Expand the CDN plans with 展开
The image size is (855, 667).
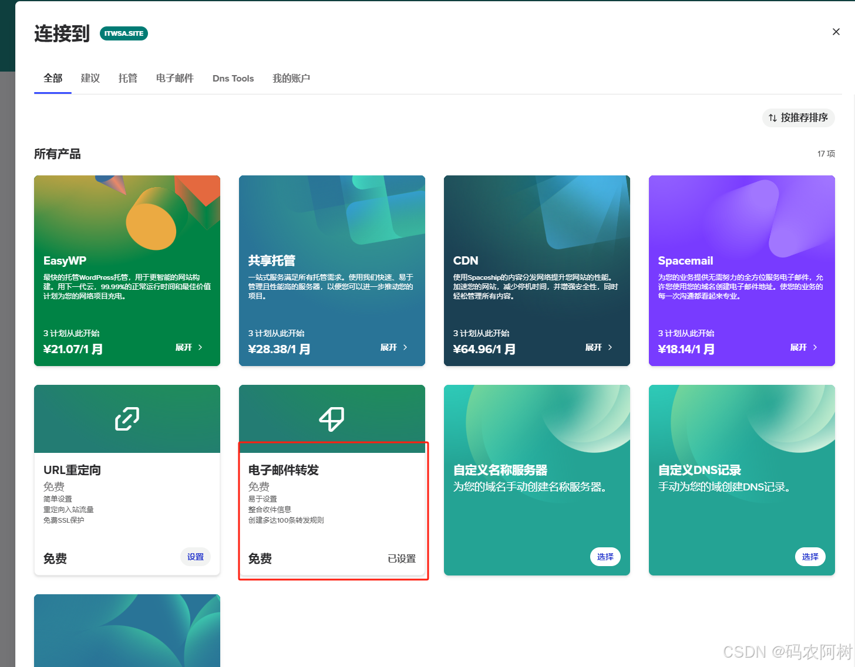[599, 347]
